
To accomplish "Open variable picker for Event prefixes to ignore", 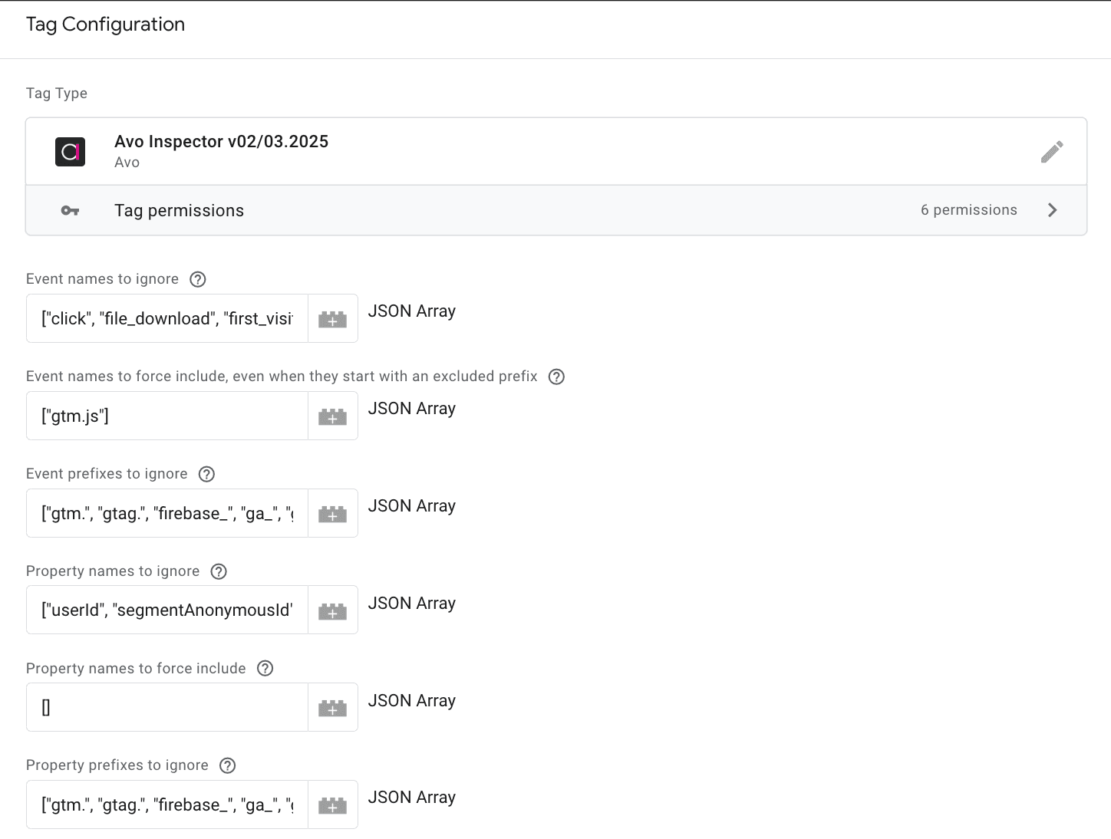I will [332, 513].
